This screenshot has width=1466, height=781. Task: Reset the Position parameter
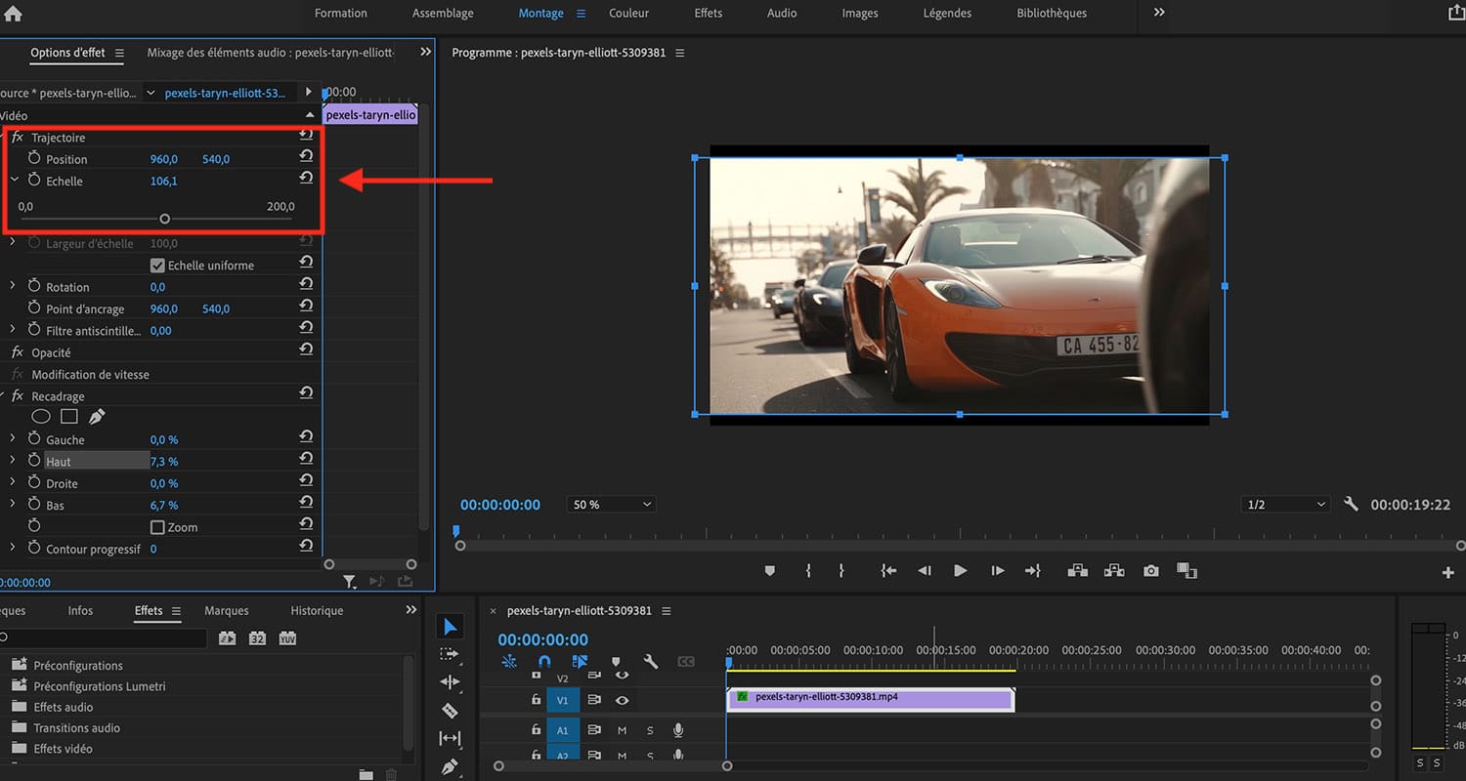(306, 156)
